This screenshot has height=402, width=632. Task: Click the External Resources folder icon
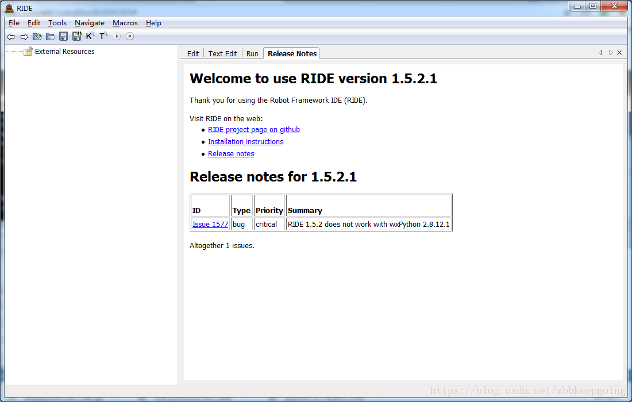pyautogui.click(x=28, y=52)
